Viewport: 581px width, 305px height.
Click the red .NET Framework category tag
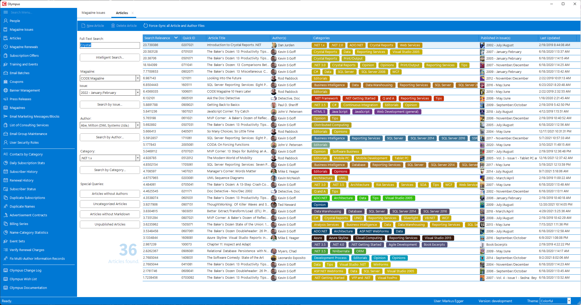[326, 98]
